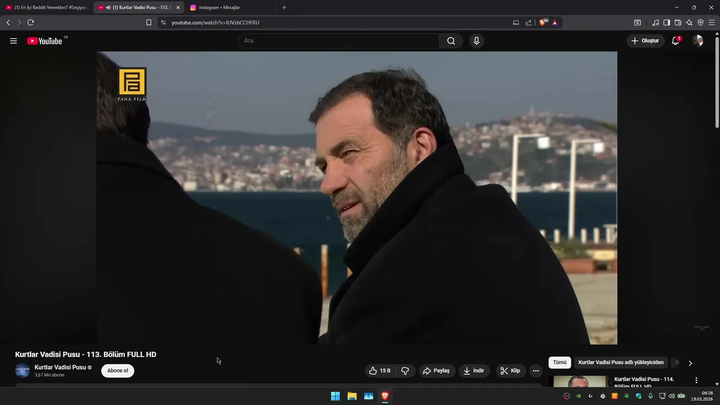Screen dimensions: 720x405
Task: Open Brave Rewards triangle icon
Action: (555, 22)
